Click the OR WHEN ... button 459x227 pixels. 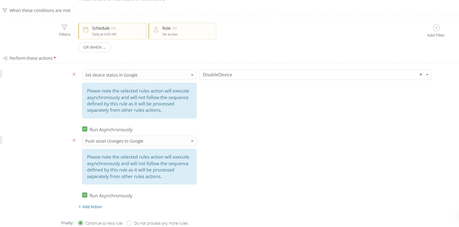coord(94,47)
